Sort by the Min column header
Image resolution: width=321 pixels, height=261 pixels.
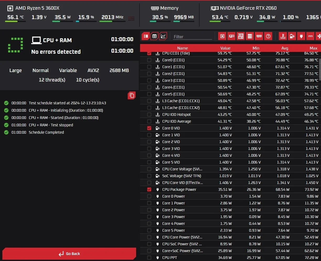256,48
